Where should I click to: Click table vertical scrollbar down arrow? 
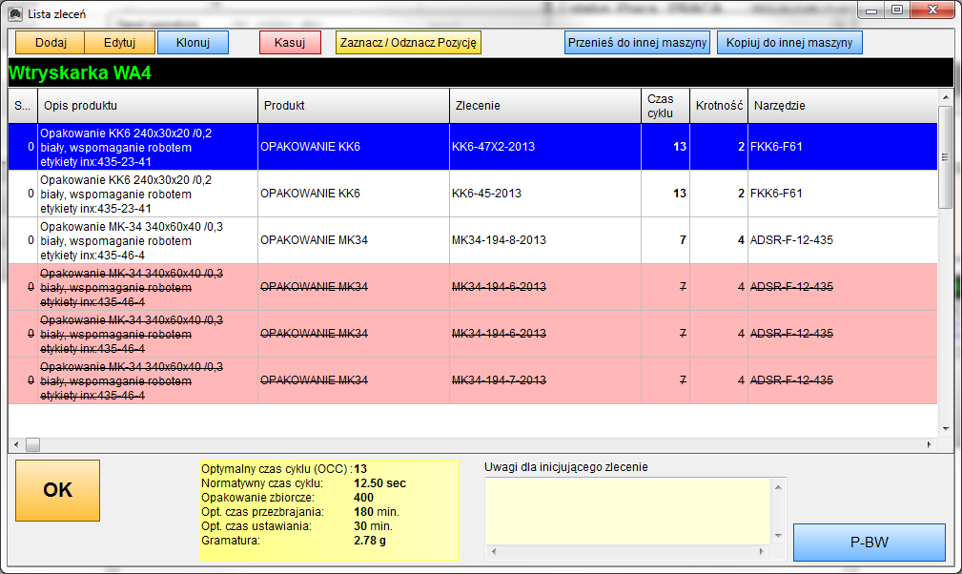[x=946, y=429]
